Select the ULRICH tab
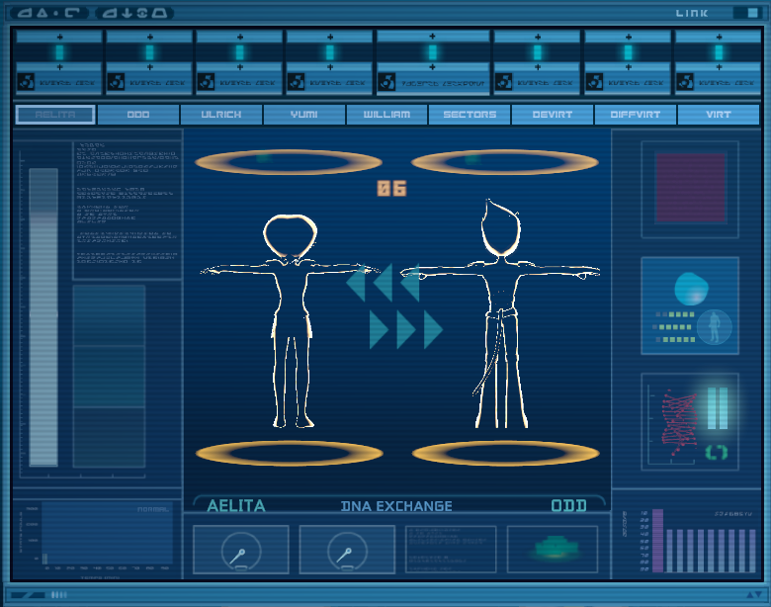 (x=221, y=115)
